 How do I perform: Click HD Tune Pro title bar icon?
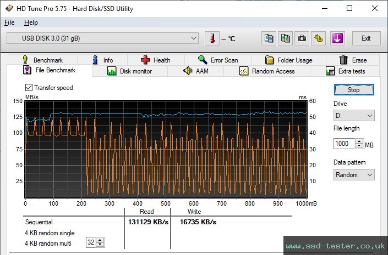tap(9, 8)
